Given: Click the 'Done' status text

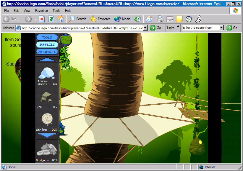Looking at the screenshot, I should click(12, 167).
